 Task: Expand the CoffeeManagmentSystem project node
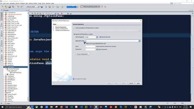(4, 14)
